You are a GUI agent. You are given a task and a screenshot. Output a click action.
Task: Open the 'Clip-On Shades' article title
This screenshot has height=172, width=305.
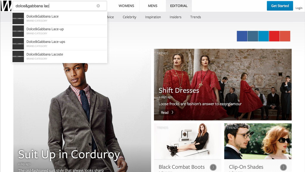(246, 167)
